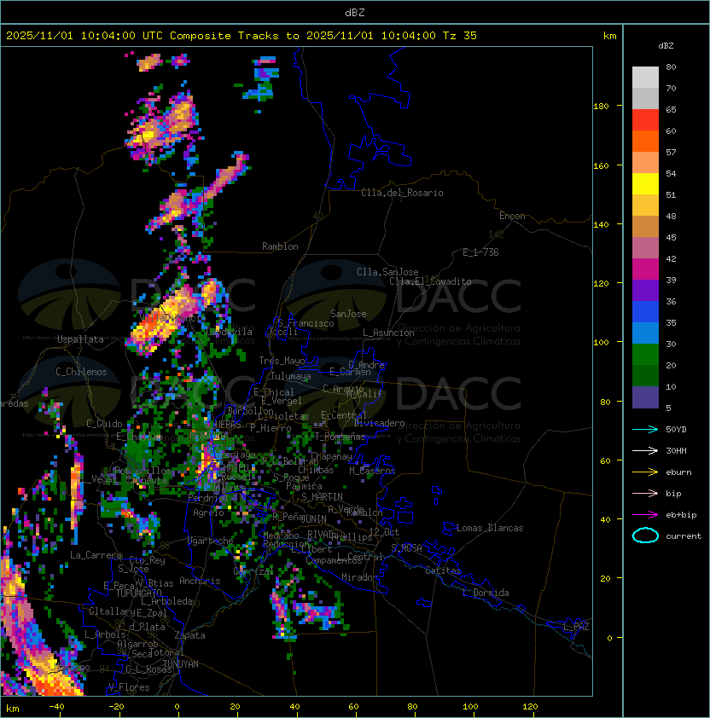
Task: Click the '30HM' legend label
Action: (x=676, y=450)
